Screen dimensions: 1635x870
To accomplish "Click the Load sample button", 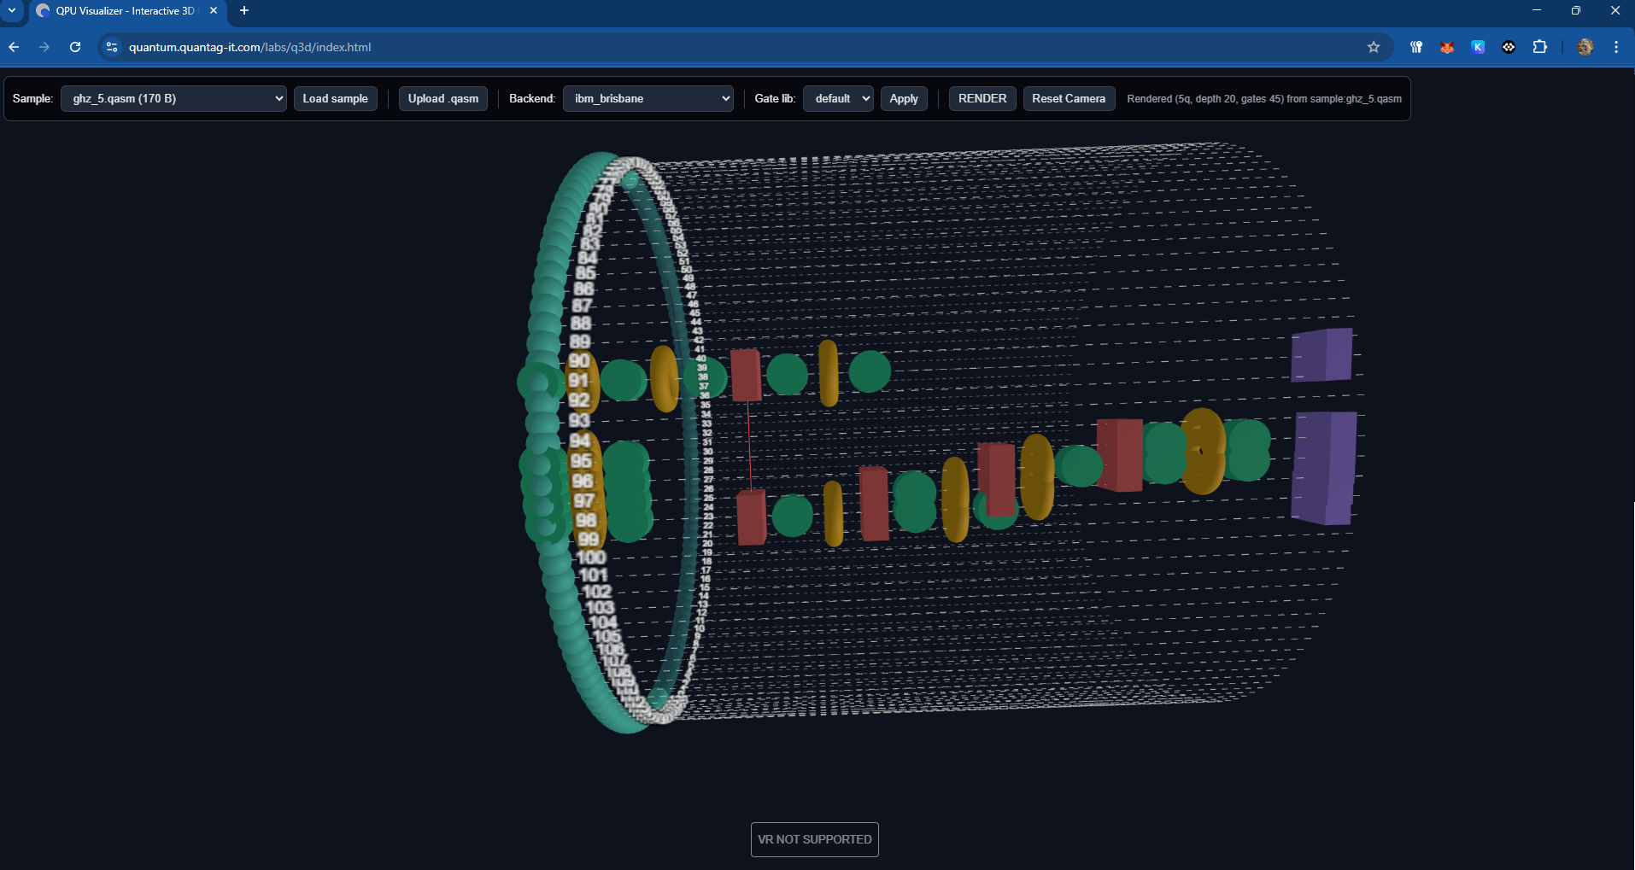I will [x=335, y=99].
